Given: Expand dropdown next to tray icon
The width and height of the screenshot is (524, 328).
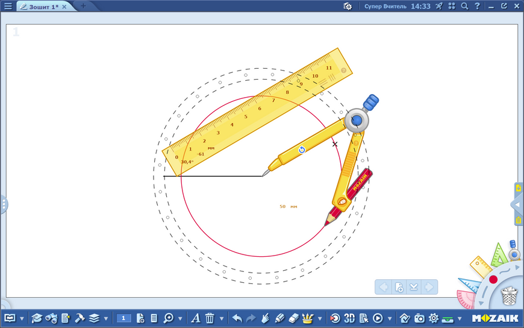Looking at the screenshot, I should pyautogui.click(x=460, y=318).
